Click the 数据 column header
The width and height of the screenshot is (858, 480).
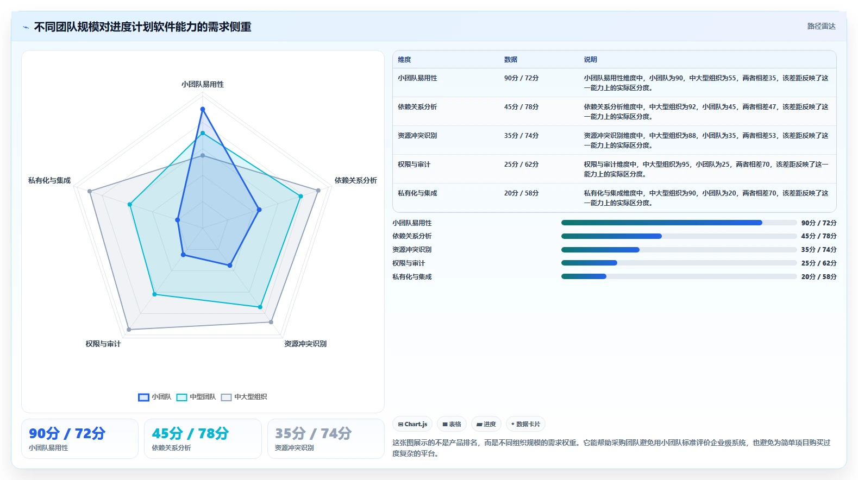pos(511,60)
